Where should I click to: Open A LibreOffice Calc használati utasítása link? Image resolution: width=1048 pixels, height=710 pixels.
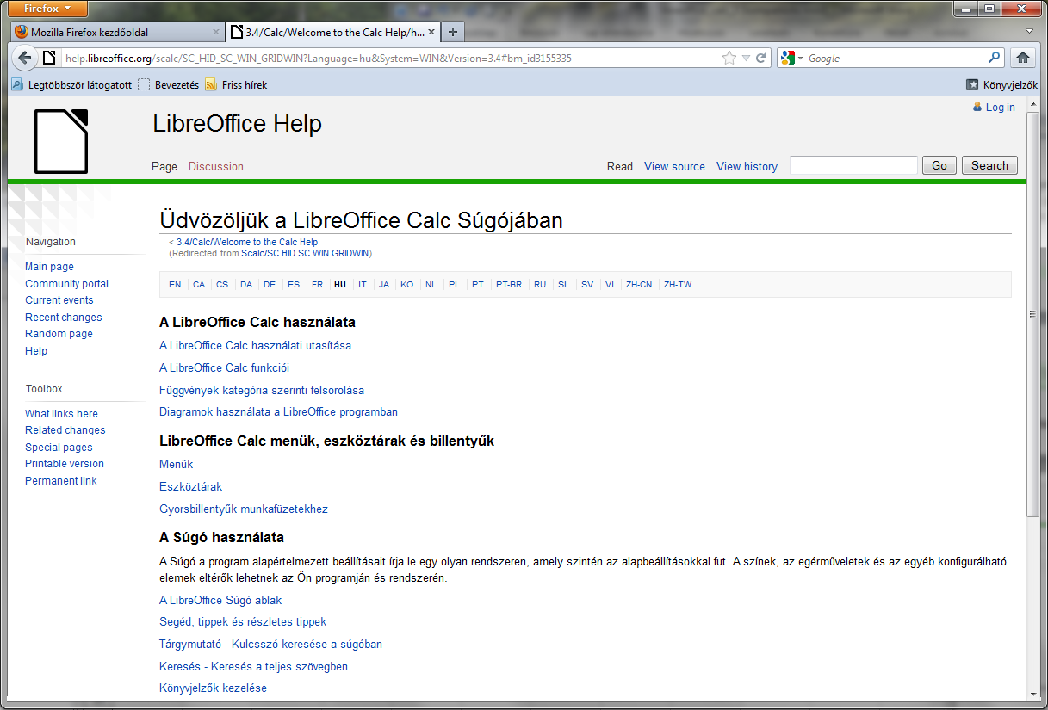[x=255, y=346]
